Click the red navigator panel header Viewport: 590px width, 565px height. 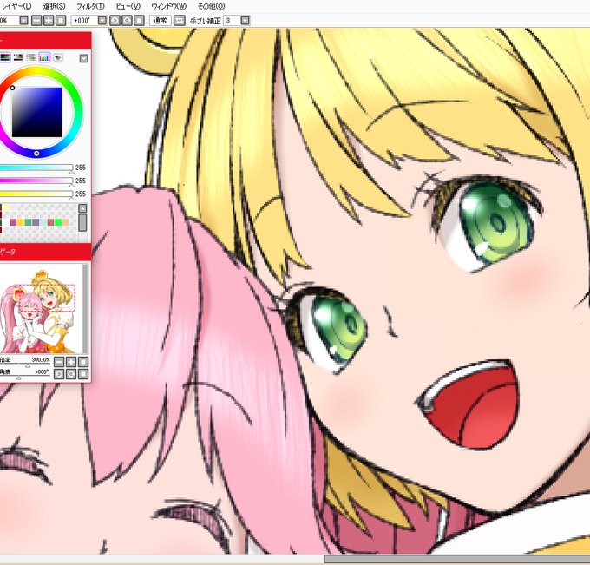pos(45,252)
